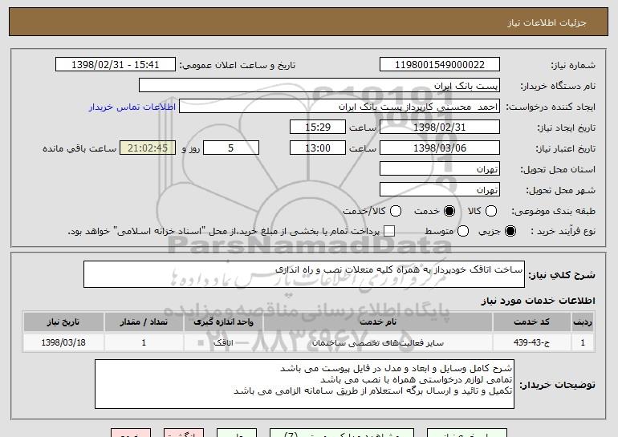Click the creation time field 15:29

(318, 127)
